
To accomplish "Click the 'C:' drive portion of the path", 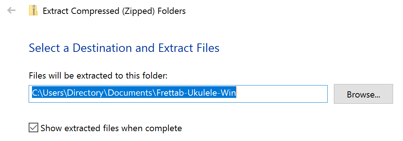I will [35, 93].
